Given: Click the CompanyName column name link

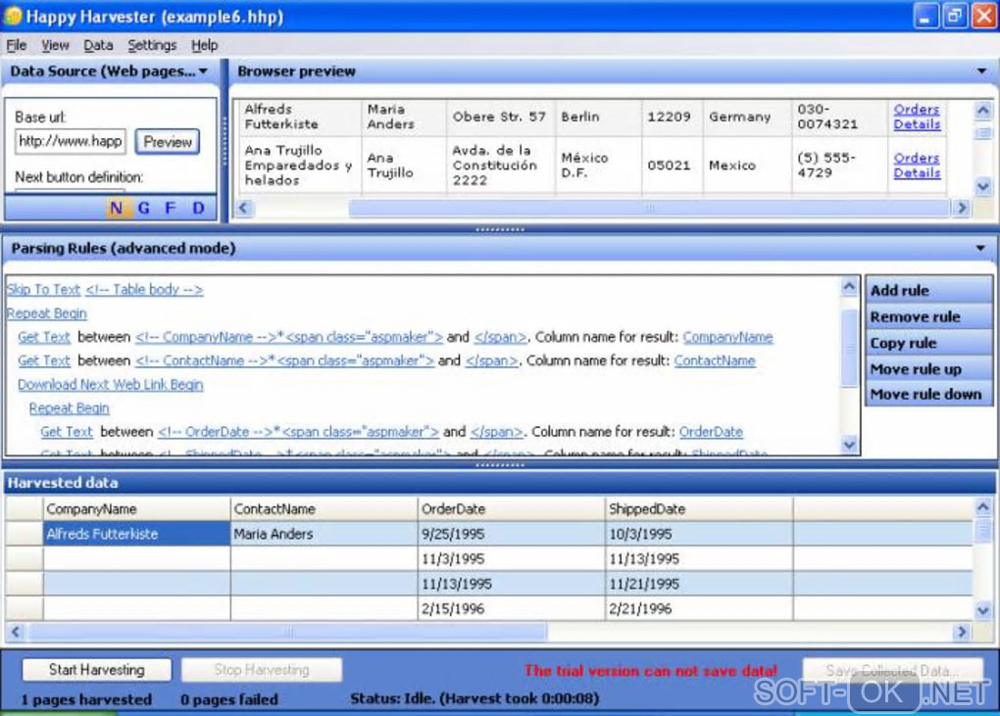Looking at the screenshot, I should point(727,337).
